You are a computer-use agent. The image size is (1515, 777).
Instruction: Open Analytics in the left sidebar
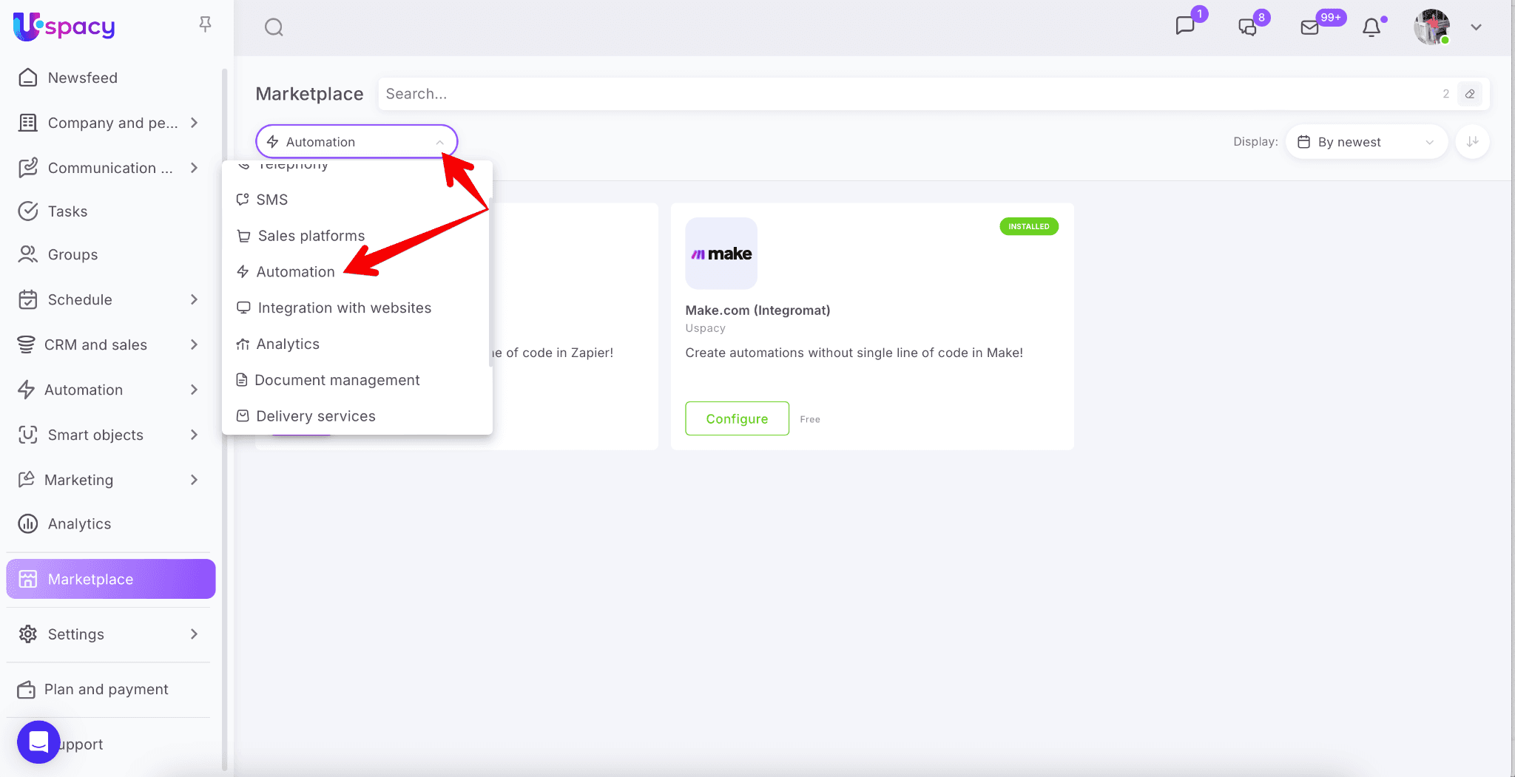click(79, 524)
